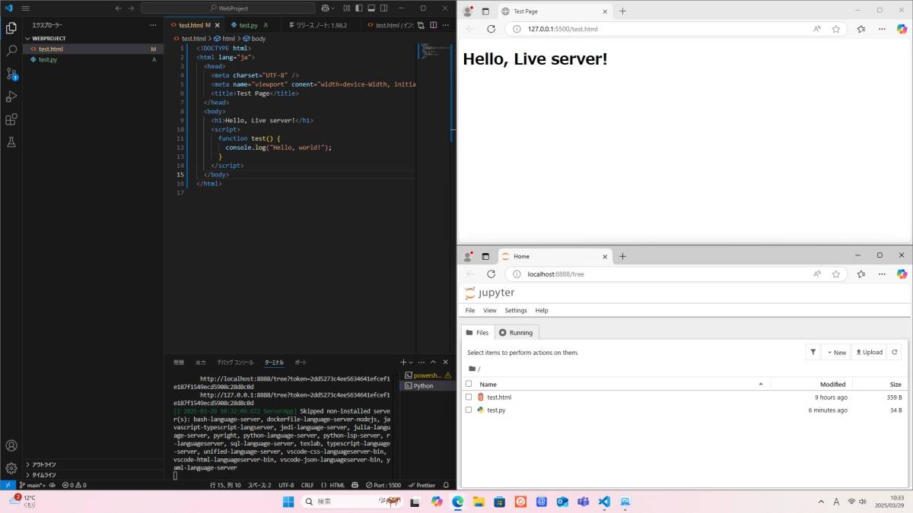Click the Upload button in Jupyter
This screenshot has height=513, width=913.
[x=868, y=352]
